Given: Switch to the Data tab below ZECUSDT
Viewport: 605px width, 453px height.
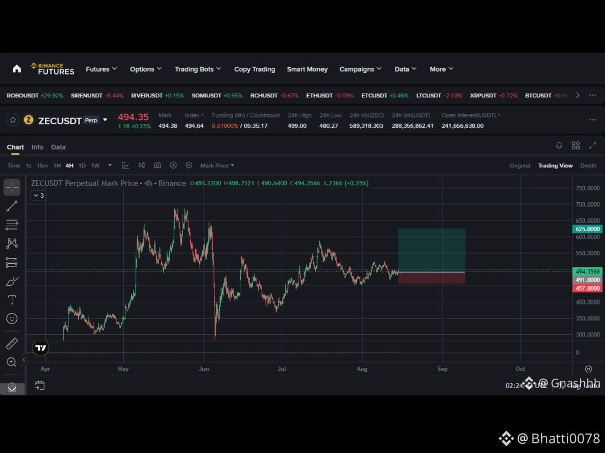Looking at the screenshot, I should (58, 147).
